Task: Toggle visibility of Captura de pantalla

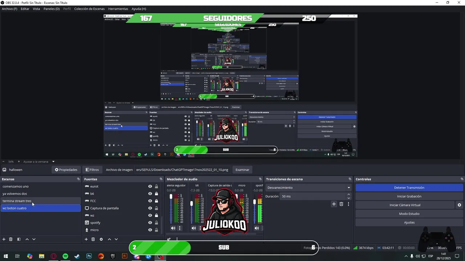Action: pyautogui.click(x=150, y=208)
